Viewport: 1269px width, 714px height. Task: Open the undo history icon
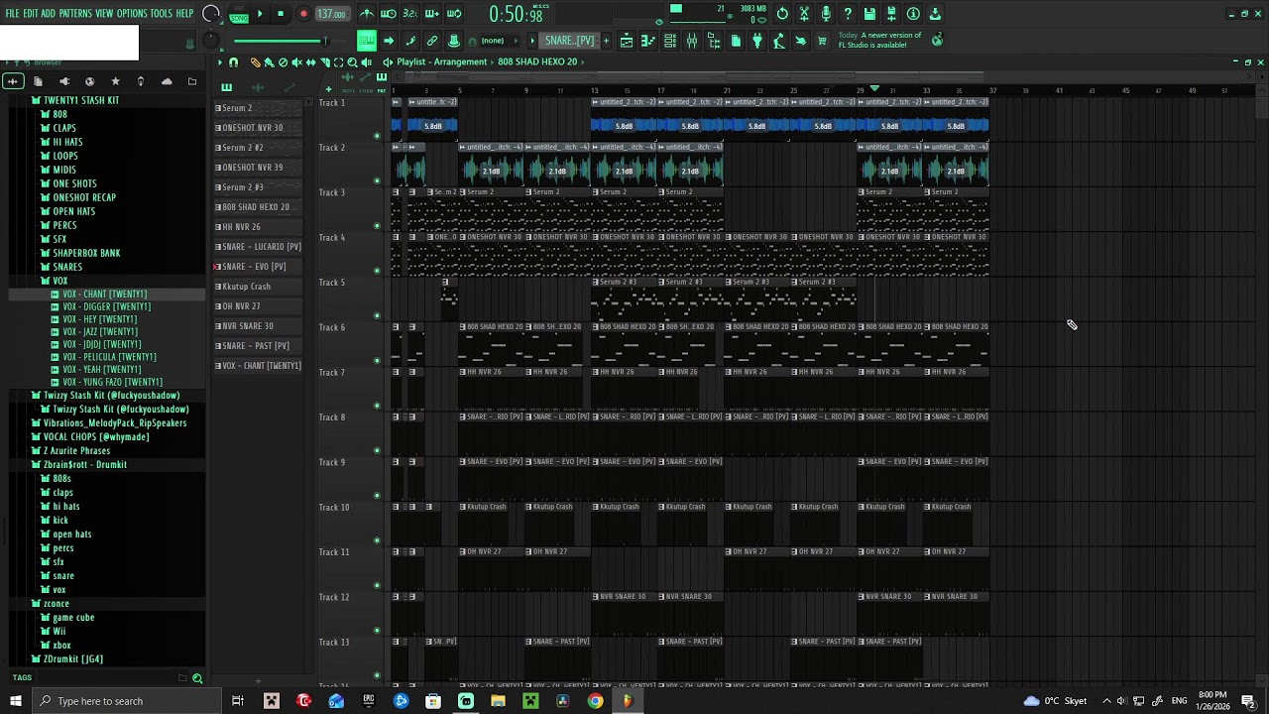pyautogui.click(x=782, y=14)
